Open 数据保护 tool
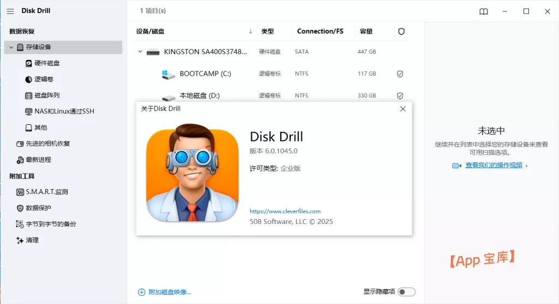 pos(38,208)
